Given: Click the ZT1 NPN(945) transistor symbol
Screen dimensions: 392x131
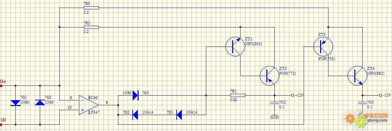Looking at the screenshot, I should coord(235,46).
